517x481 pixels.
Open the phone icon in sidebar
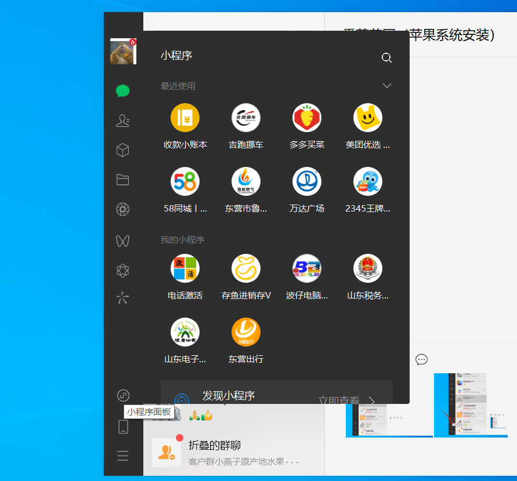(x=124, y=427)
